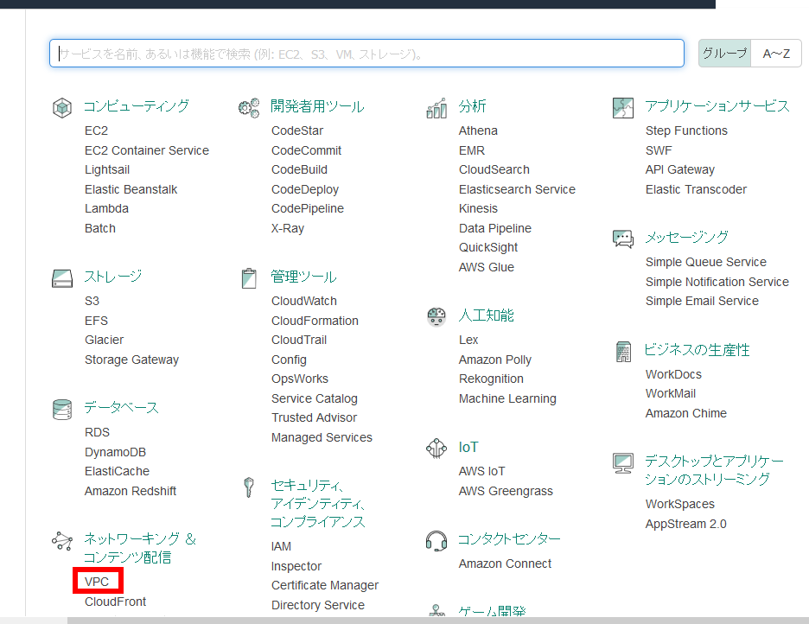
Task: Open the Lightsail service
Action: pyautogui.click(x=107, y=169)
